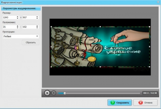Open the Пропорции dropdown showing Любые

coord(21,36)
